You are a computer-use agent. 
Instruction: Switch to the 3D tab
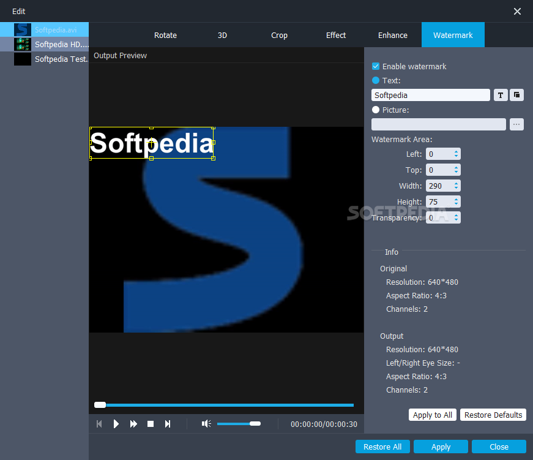(222, 35)
